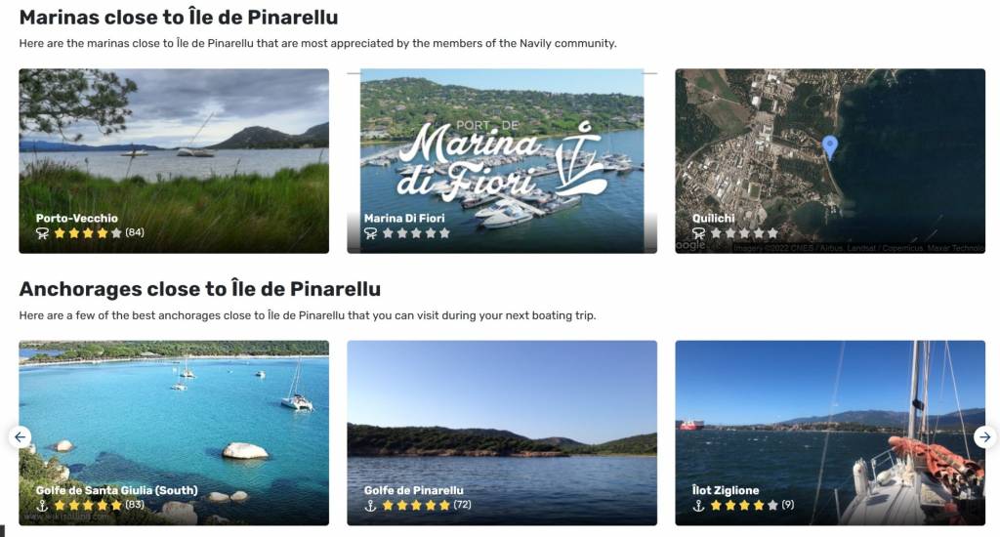This screenshot has height=537, width=1000.
Task: Select the Marina di Fiori logo thumbnail
Action: pyautogui.click(x=502, y=161)
